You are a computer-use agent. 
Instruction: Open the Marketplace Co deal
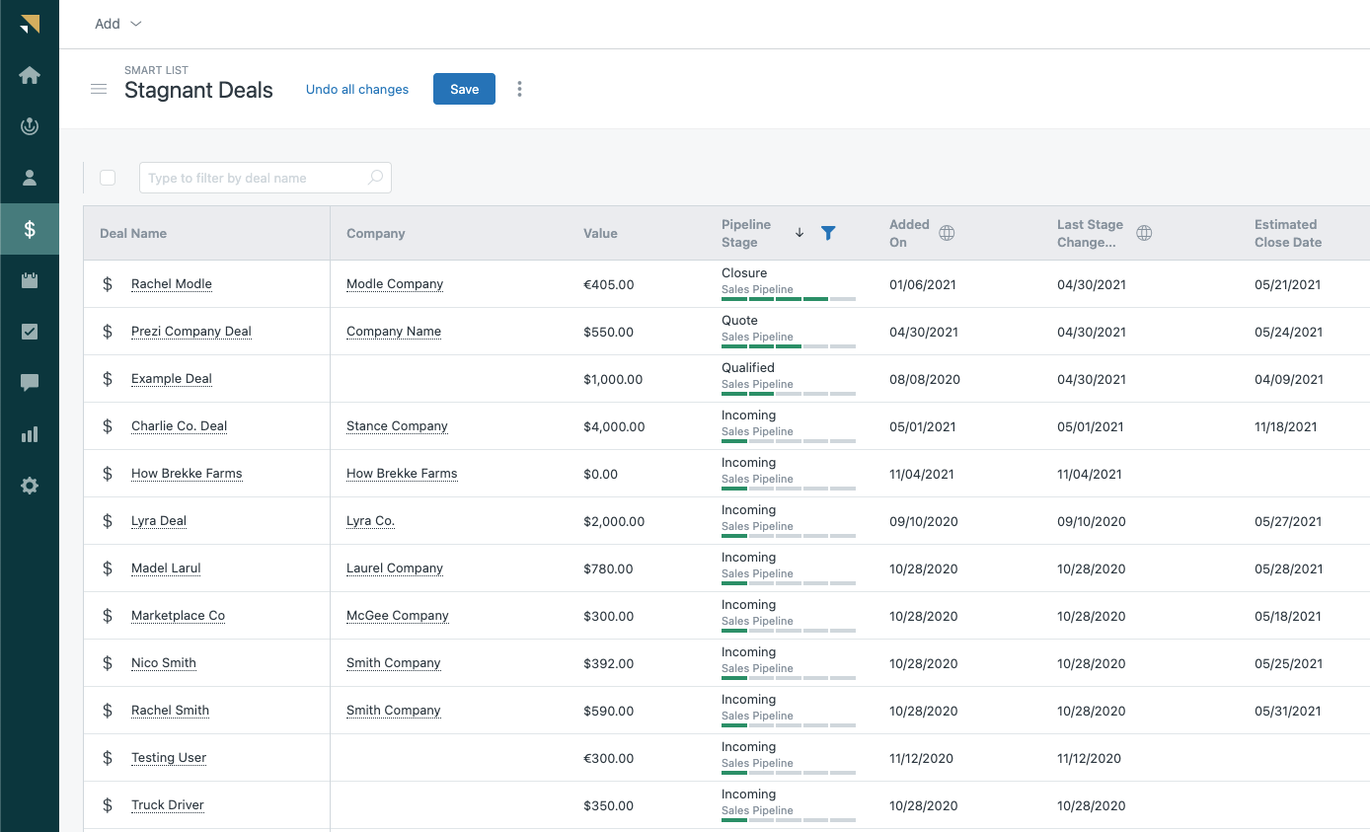click(x=178, y=616)
